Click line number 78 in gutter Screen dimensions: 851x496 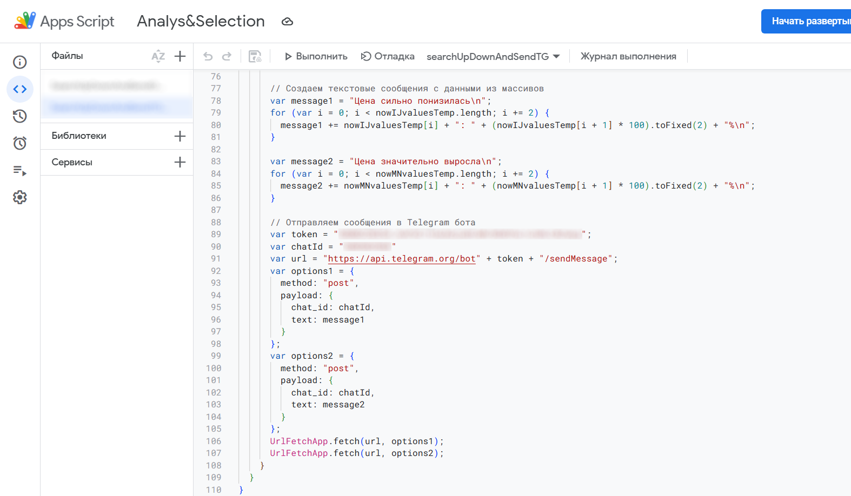coord(216,101)
